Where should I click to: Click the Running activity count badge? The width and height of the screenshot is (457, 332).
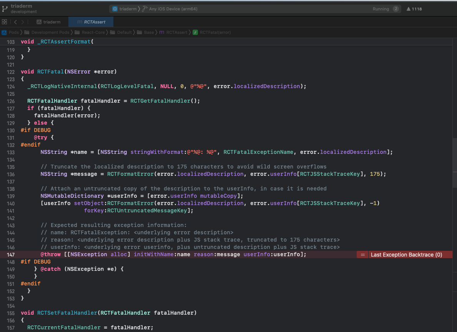[396, 9]
